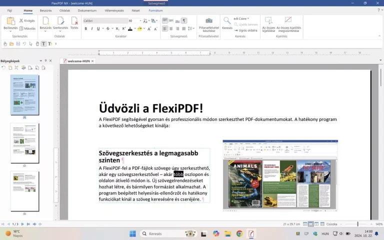Click the open folder icon in quick access
384x240 pixels.
pos(11,44)
